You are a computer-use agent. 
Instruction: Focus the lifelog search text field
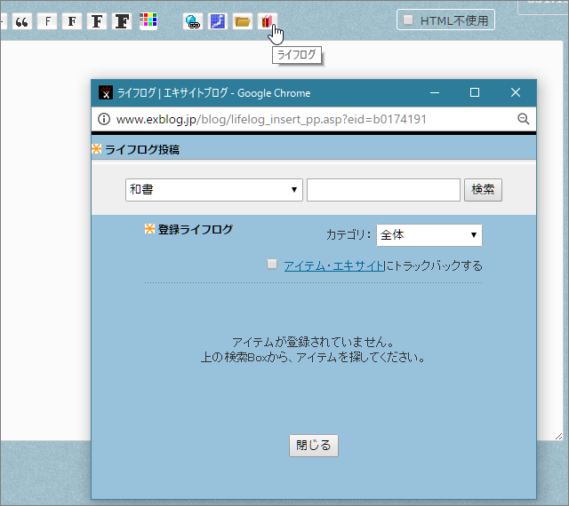coord(383,190)
